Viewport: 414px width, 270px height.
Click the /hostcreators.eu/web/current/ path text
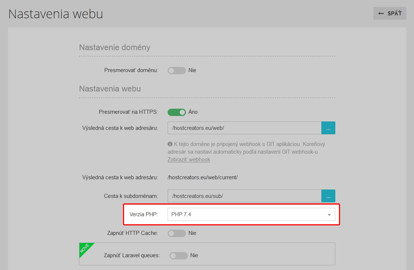[202, 177]
